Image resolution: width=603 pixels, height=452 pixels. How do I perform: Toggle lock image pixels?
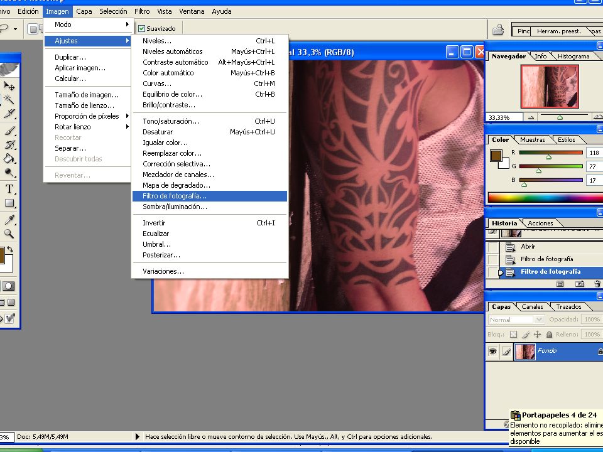click(525, 335)
